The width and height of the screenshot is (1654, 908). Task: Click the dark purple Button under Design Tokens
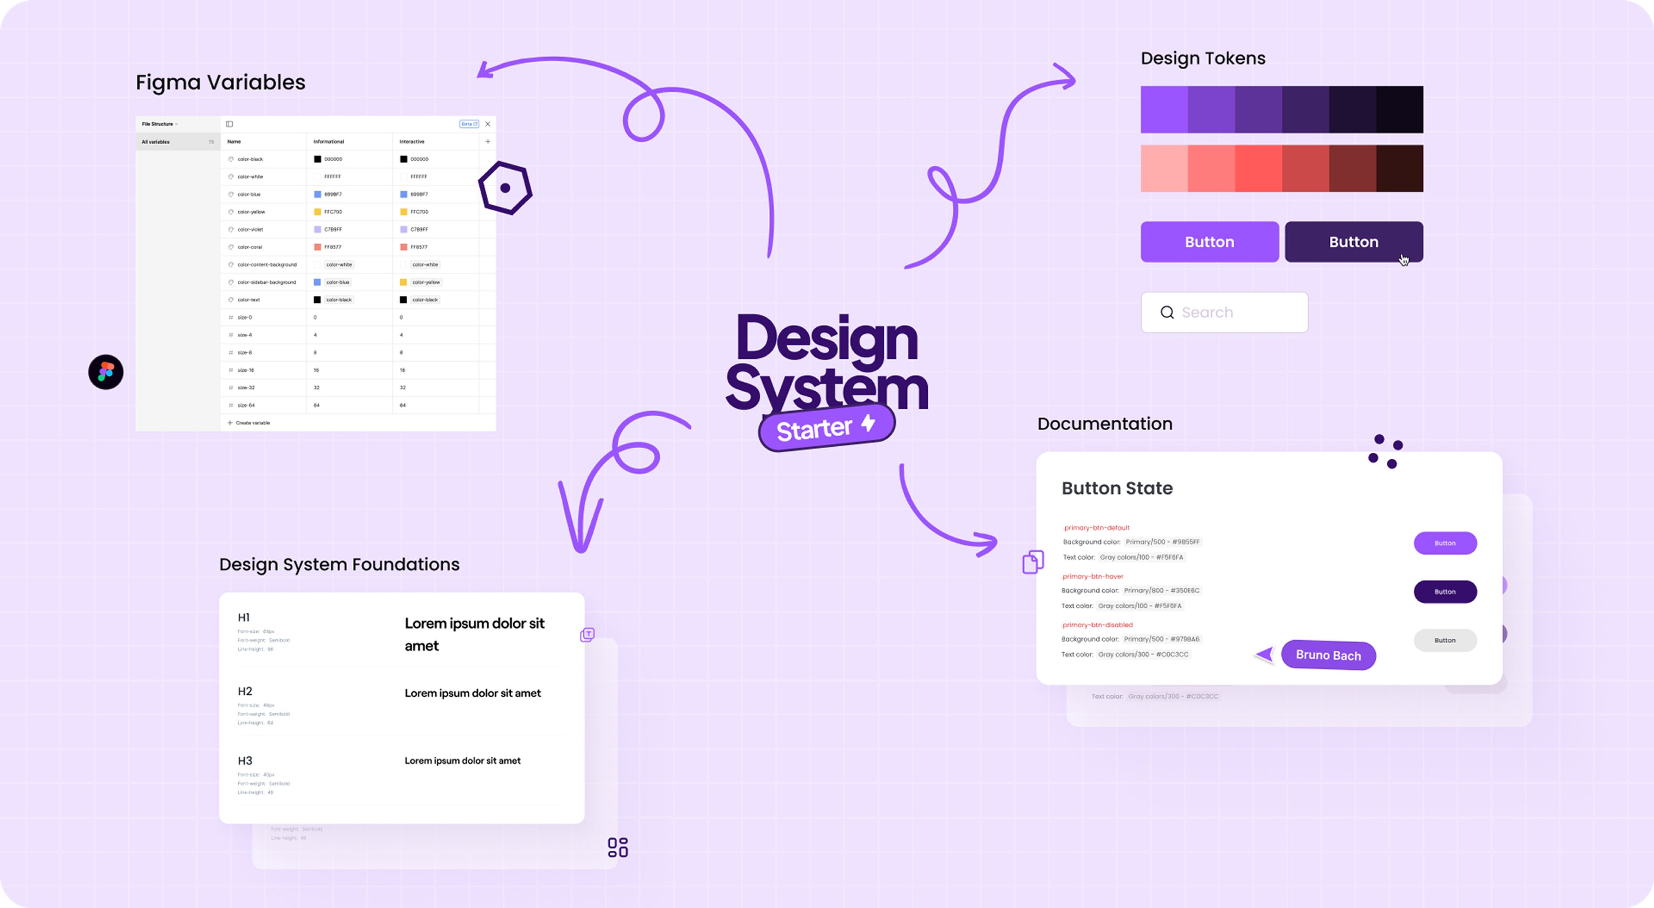tap(1353, 242)
